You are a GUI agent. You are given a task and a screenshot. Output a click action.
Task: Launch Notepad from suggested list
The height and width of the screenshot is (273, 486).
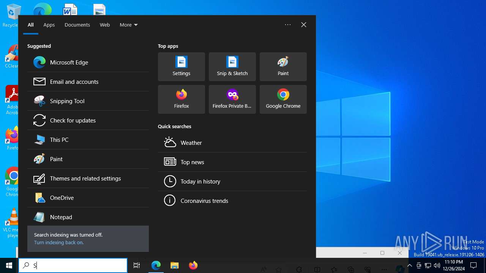click(88, 217)
